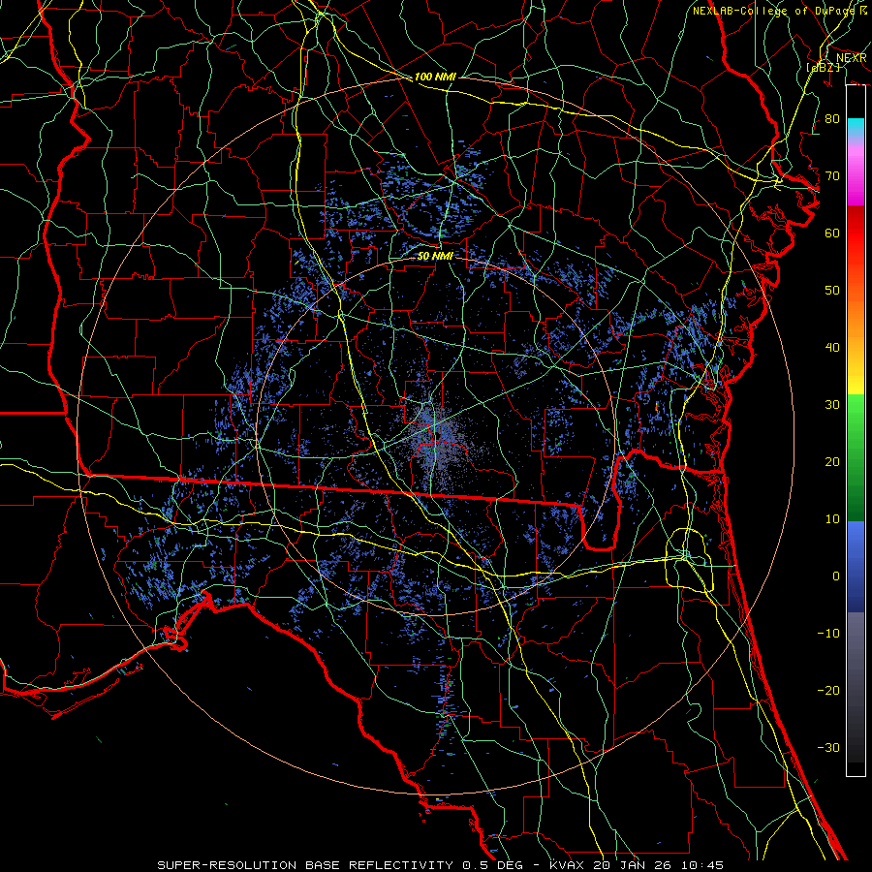Click the "[dBZ]" unit label
872x872 pixels.
pyautogui.click(x=824, y=68)
